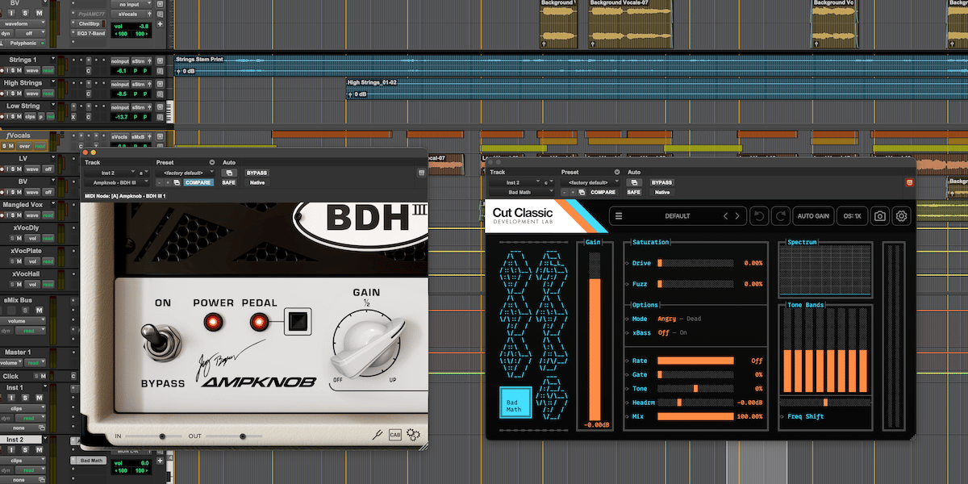Select the High Strings_01-02 clip
Screen dimensions: 968x484
[x=657, y=90]
